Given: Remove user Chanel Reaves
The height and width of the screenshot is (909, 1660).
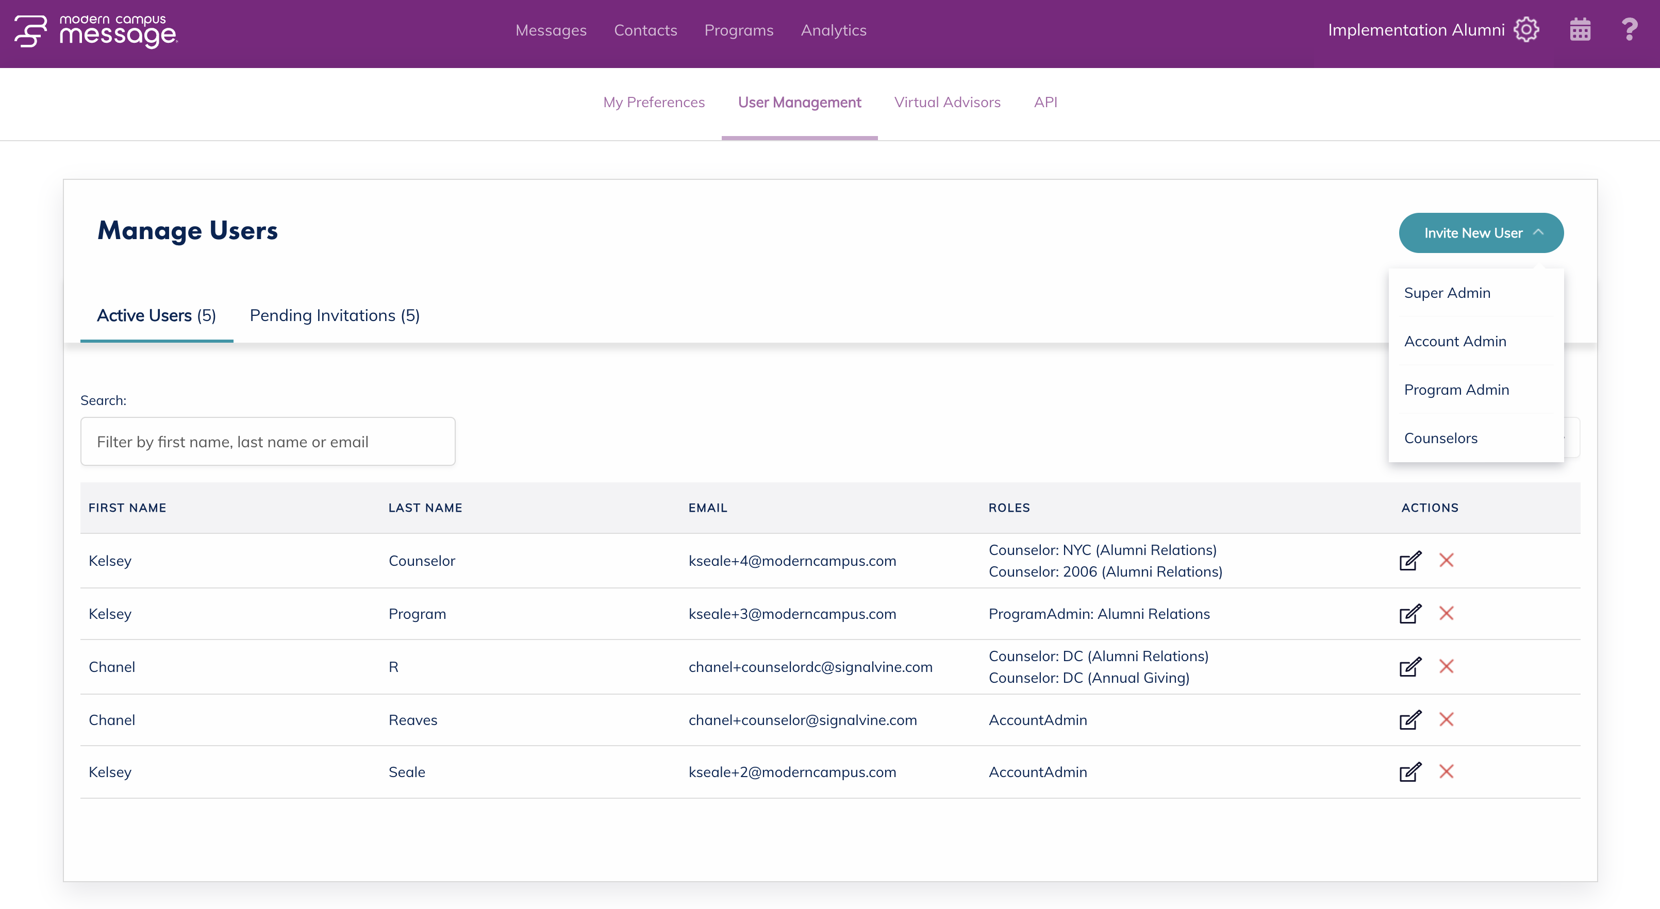Looking at the screenshot, I should (1446, 719).
